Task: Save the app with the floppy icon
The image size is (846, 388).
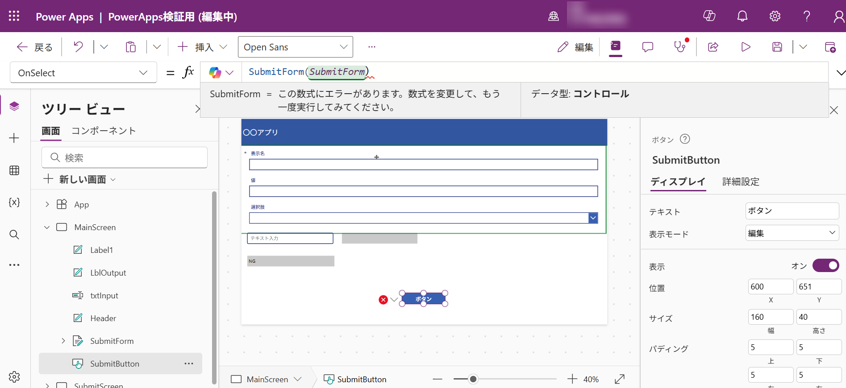Action: pyautogui.click(x=777, y=47)
